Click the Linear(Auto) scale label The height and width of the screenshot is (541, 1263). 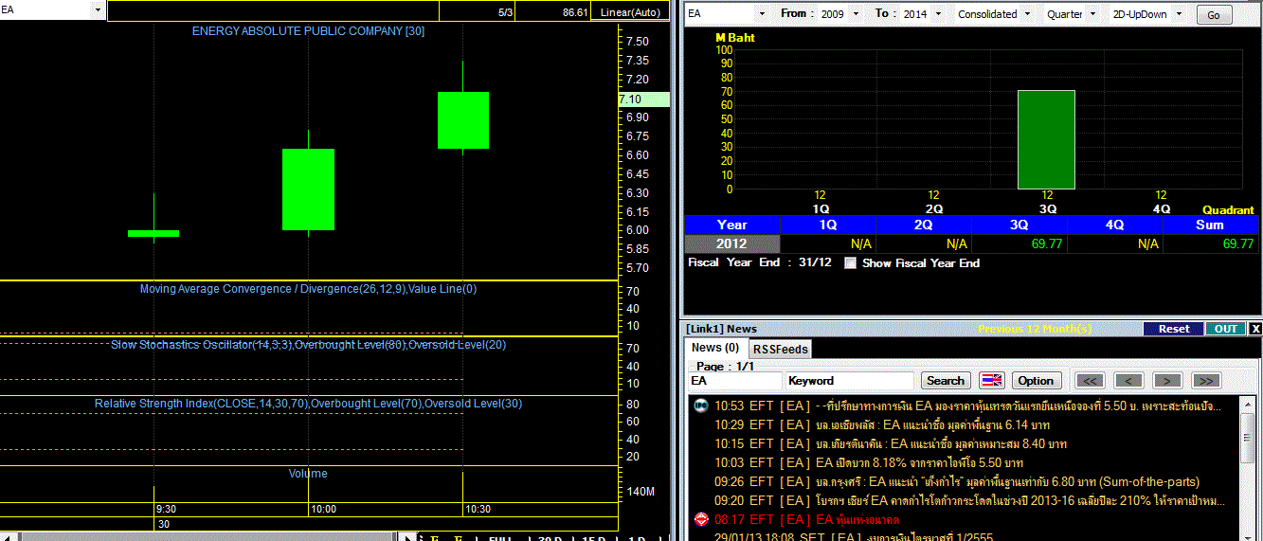point(631,13)
